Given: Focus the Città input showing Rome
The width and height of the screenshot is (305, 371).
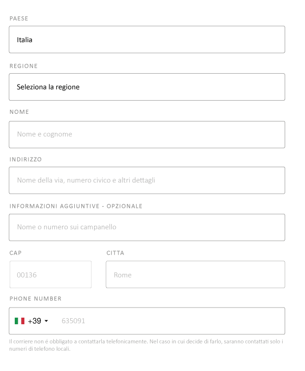Looking at the screenshot, I should click(x=195, y=275).
